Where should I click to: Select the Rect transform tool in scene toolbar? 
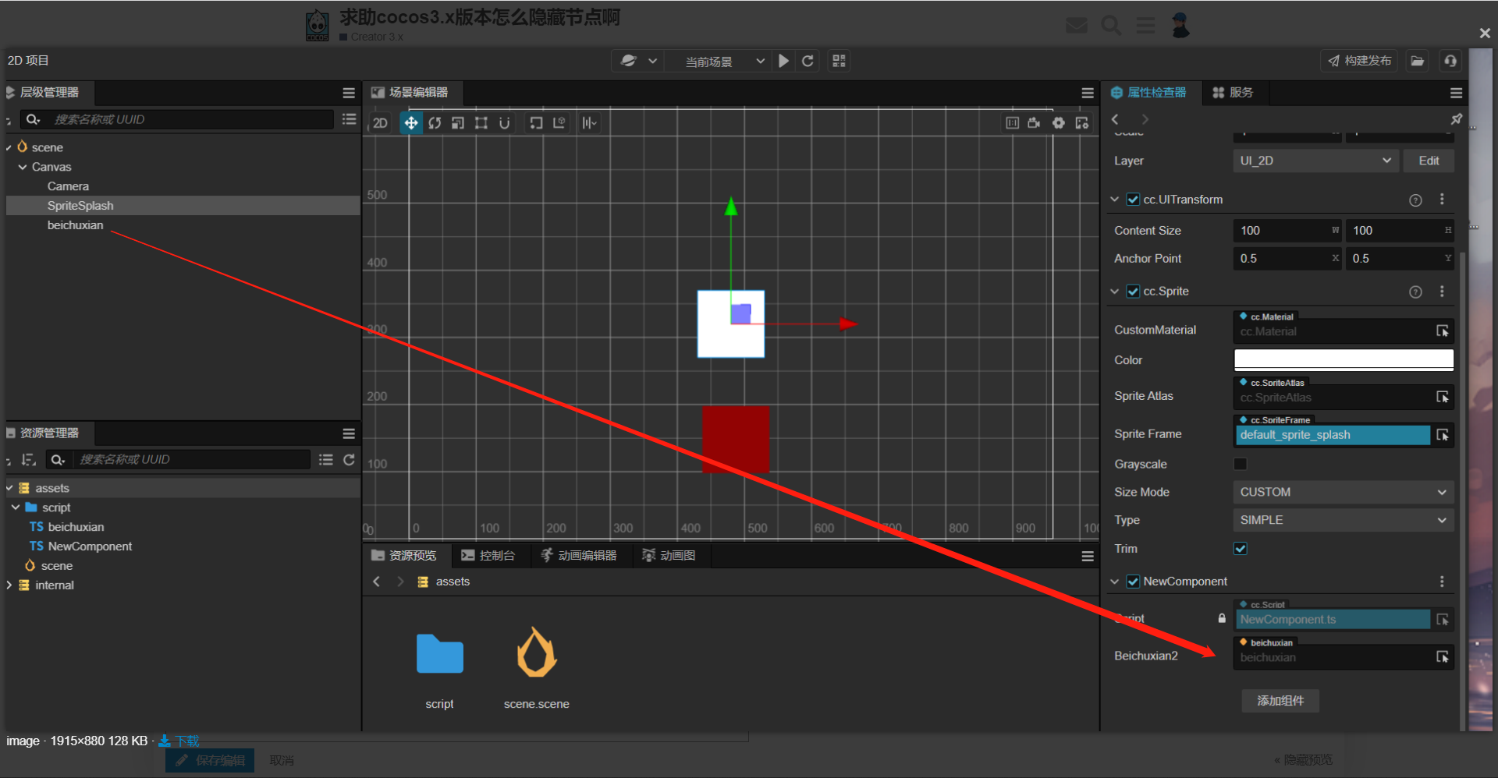point(481,123)
